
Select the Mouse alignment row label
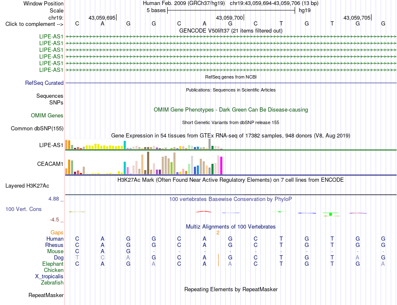pos(55,252)
